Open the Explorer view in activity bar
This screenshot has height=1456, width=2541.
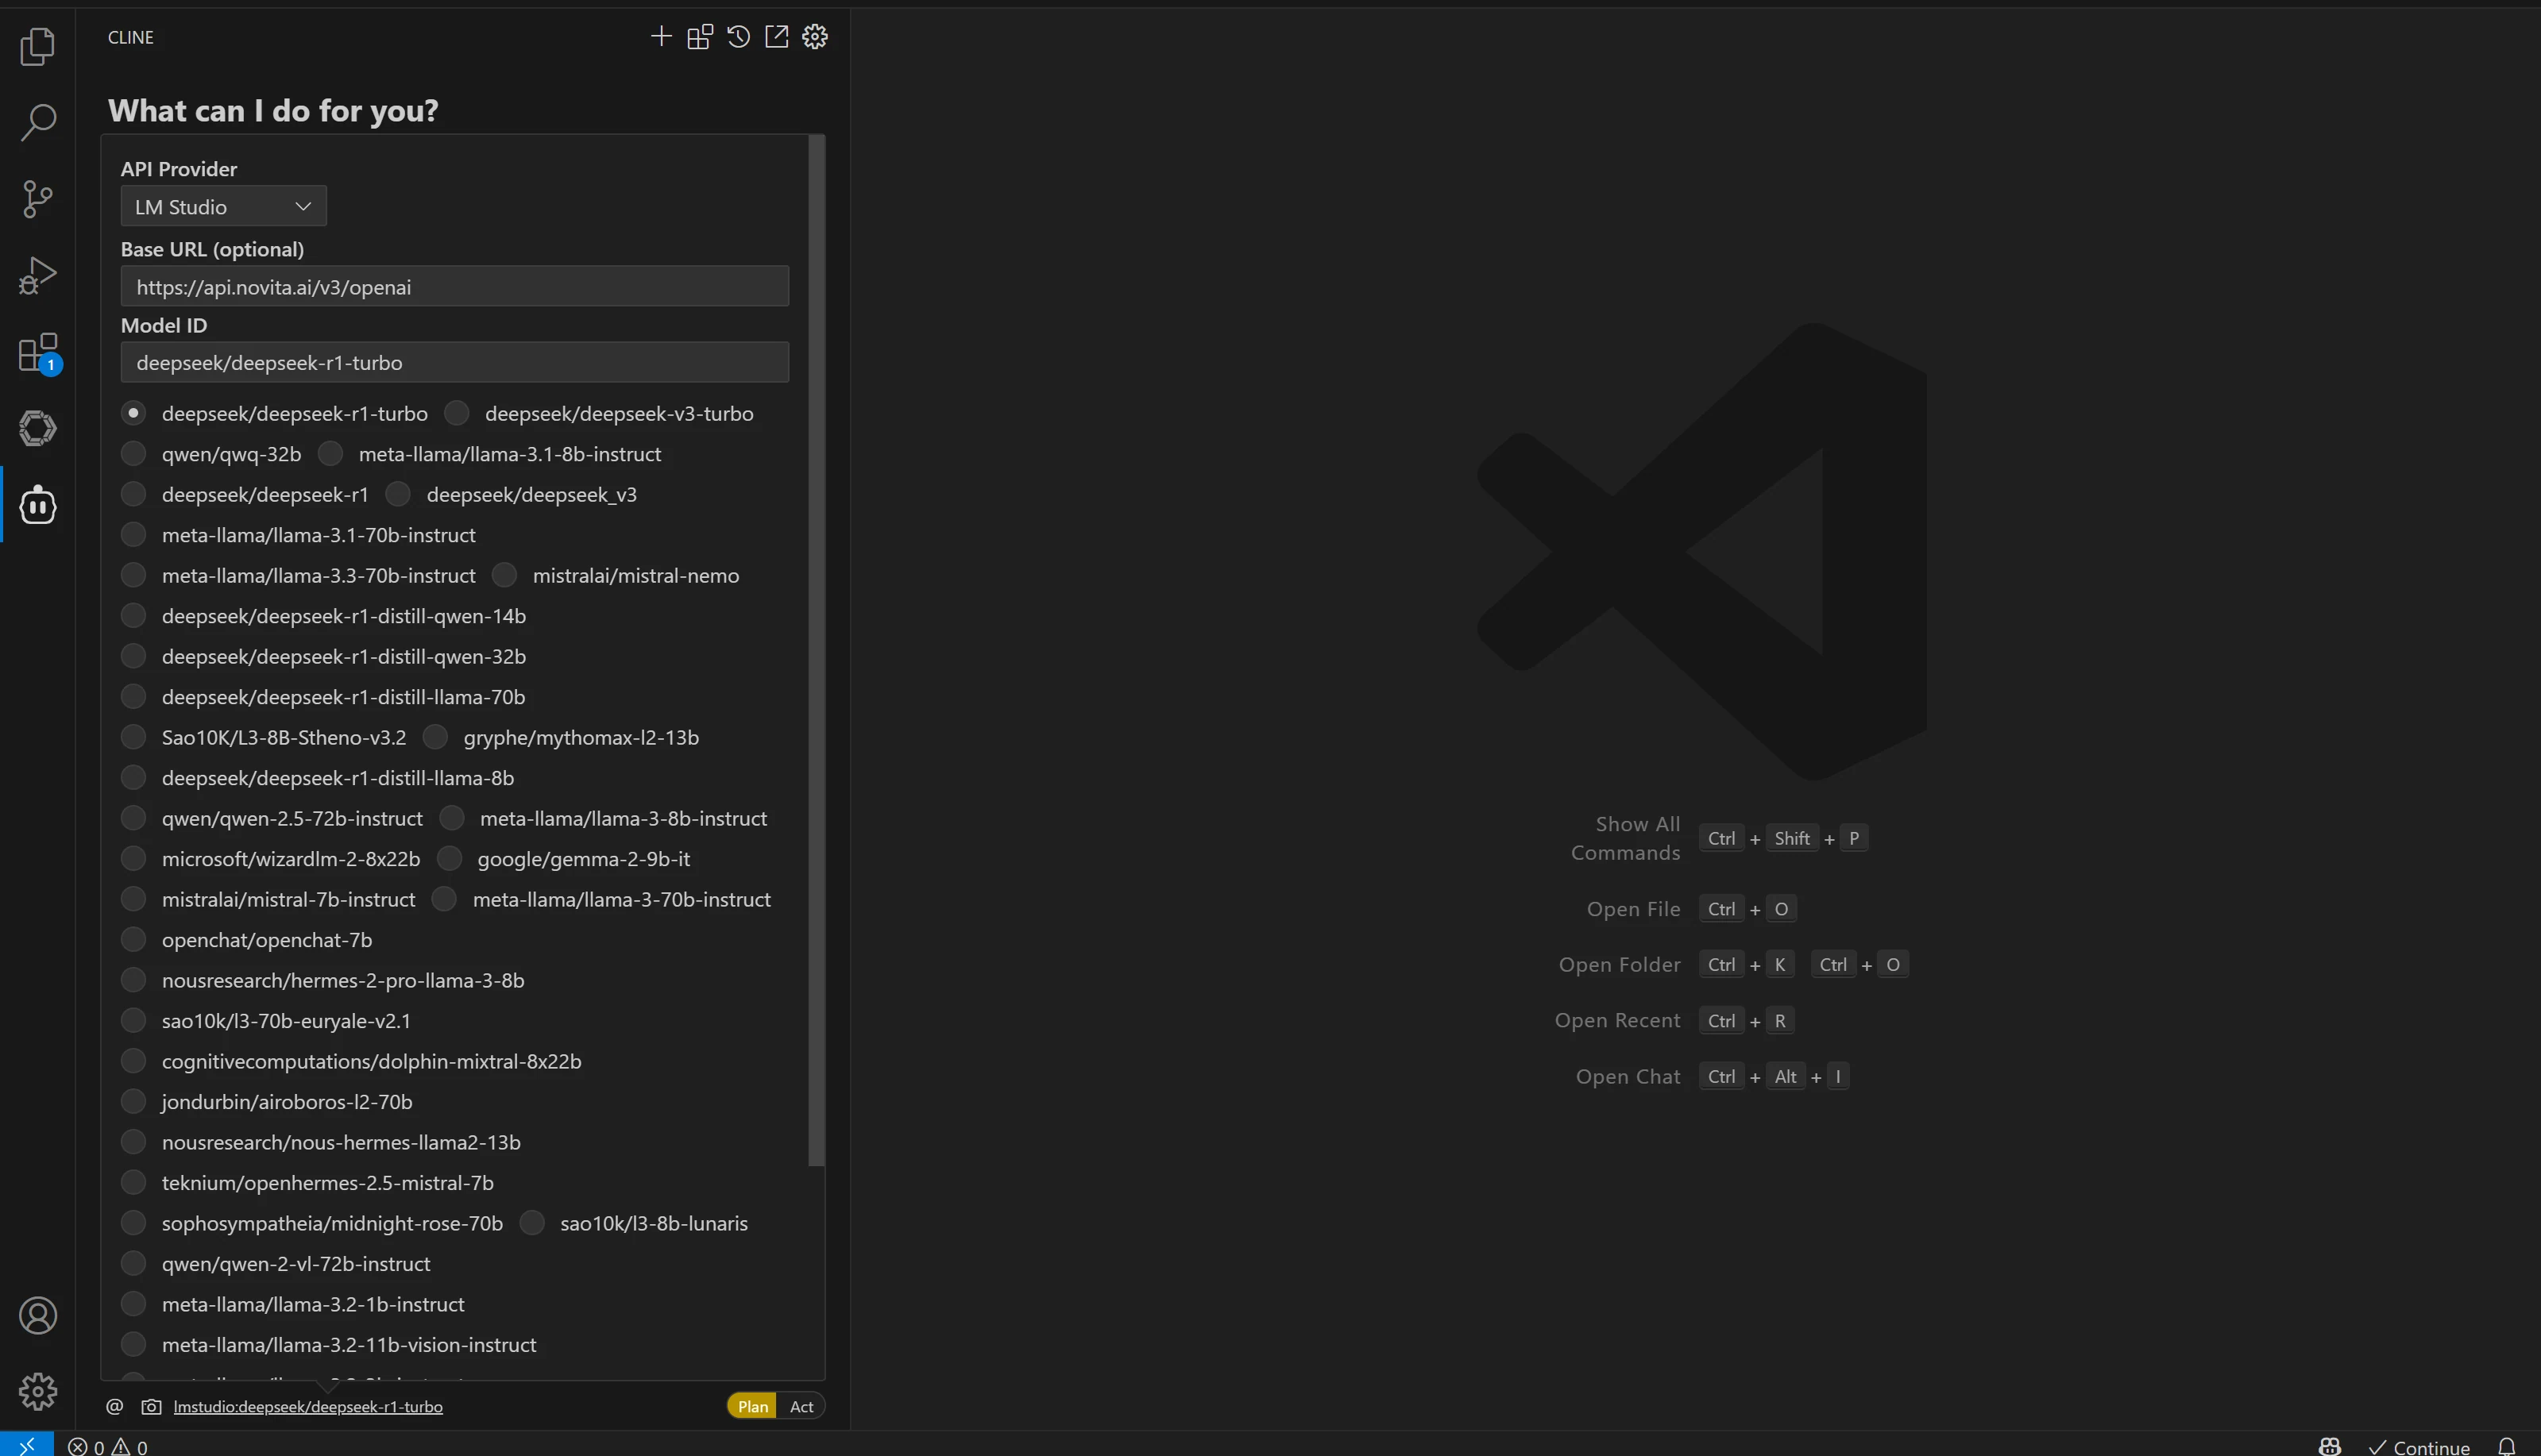click(37, 46)
